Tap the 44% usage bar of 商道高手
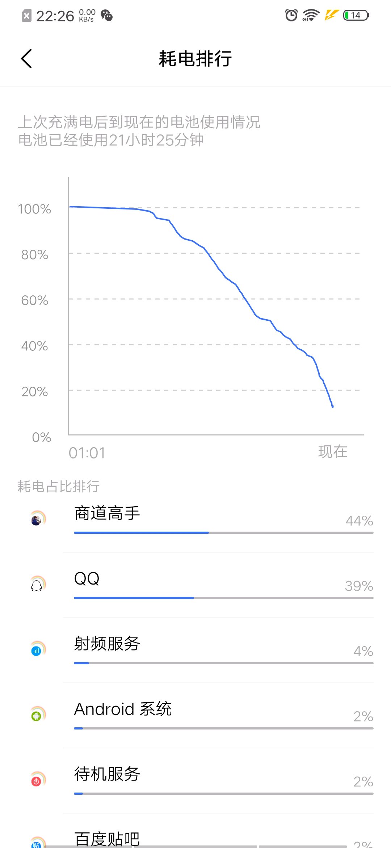 point(223,533)
